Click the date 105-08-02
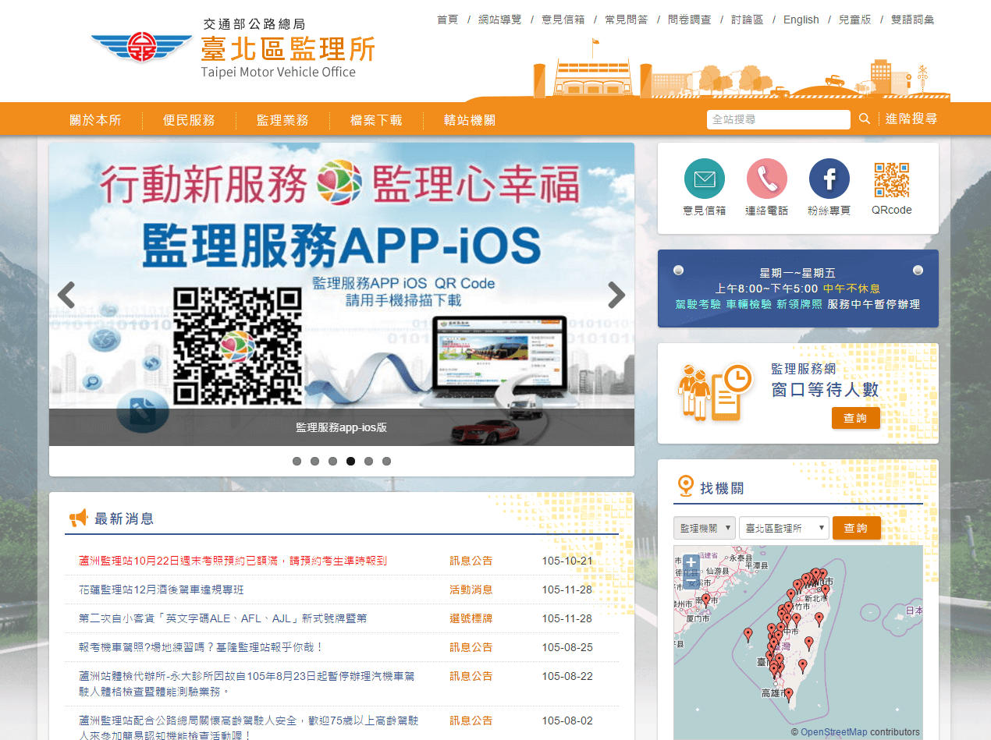The image size is (991, 740). click(567, 721)
